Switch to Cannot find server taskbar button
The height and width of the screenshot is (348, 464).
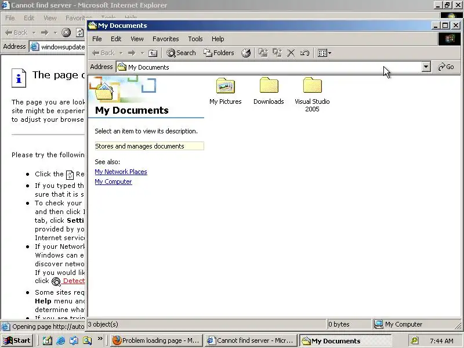[x=251, y=340]
